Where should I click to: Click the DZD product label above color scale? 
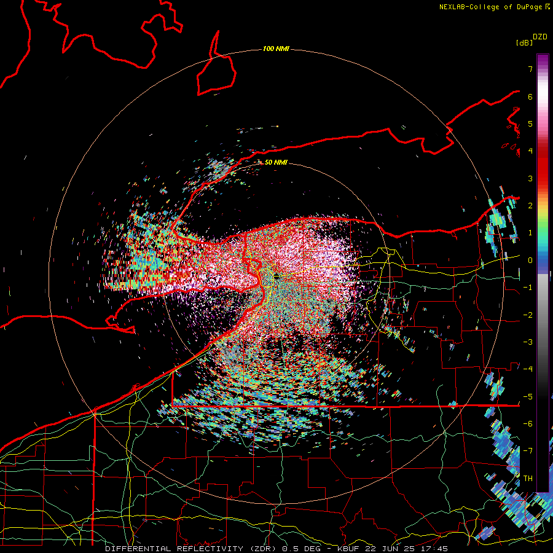coord(540,37)
